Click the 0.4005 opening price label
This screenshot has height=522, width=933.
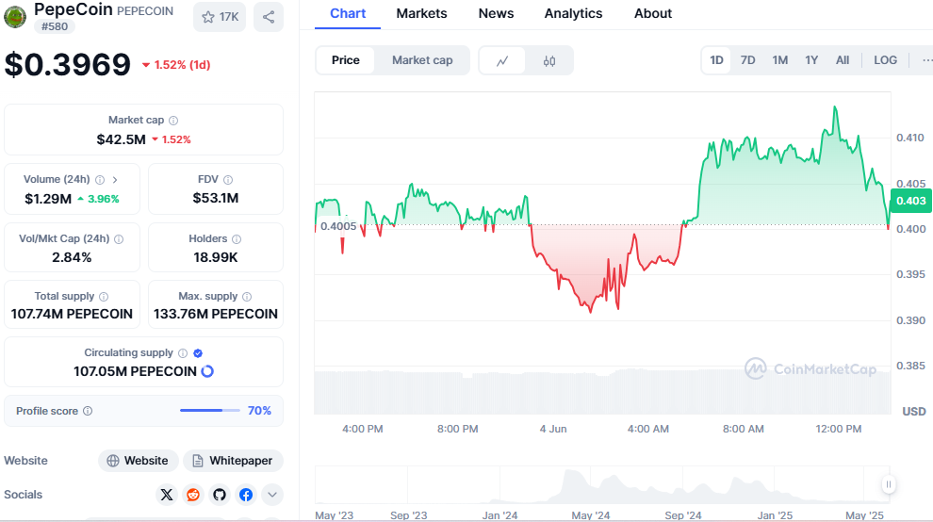[338, 226]
